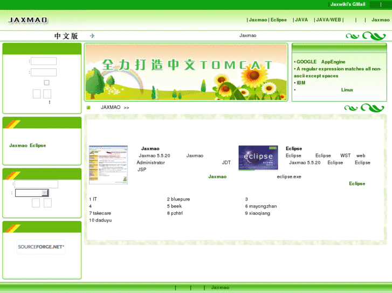The image size is (392, 293).
Task: Open 'A regular expression matches all non-ascii' link
Action: coord(338,73)
